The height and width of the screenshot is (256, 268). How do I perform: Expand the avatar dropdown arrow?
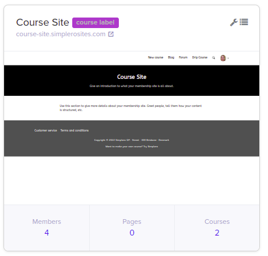228,58
